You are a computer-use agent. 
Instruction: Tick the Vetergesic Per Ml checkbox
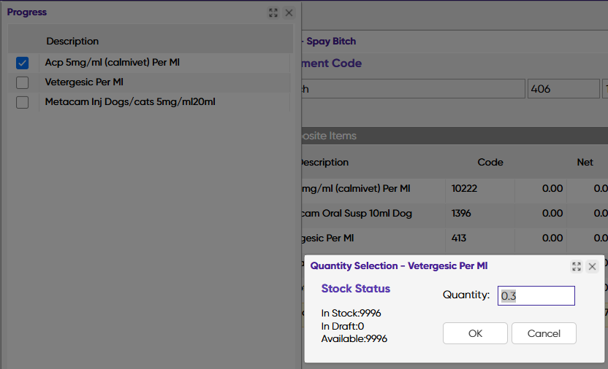(x=22, y=82)
